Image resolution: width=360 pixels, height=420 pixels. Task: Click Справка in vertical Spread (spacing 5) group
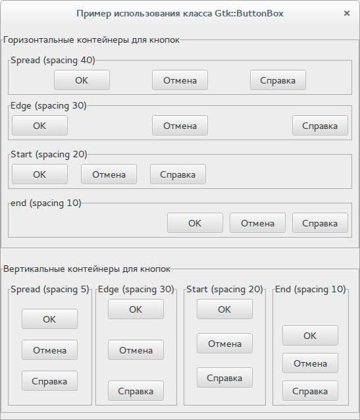[x=49, y=381]
